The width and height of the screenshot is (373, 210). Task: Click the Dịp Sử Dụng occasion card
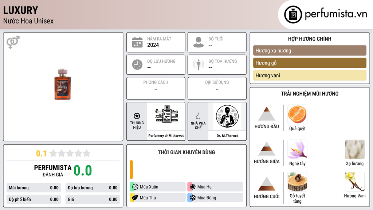217,88
